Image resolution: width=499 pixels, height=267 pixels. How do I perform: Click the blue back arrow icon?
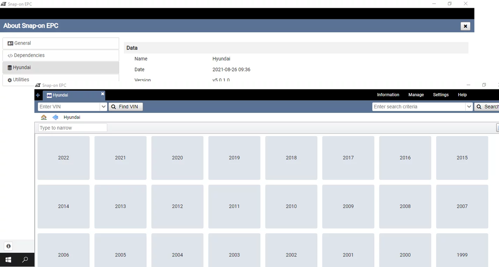point(55,117)
